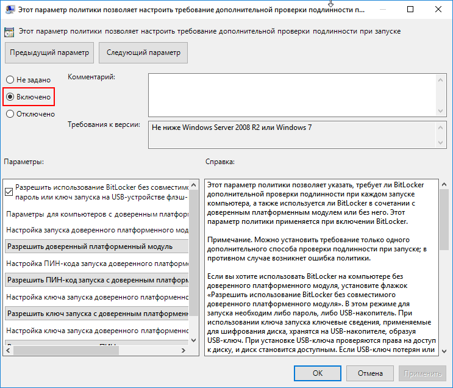Click the options panel horizontal scrollbar thumb
The image size is (453, 388).
click(x=66, y=350)
